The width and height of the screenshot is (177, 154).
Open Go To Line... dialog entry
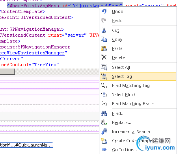138,150
